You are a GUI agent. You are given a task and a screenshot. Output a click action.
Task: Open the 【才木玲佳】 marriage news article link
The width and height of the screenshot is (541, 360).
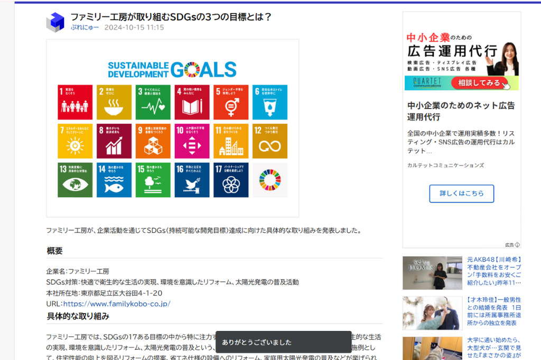tap(494, 311)
